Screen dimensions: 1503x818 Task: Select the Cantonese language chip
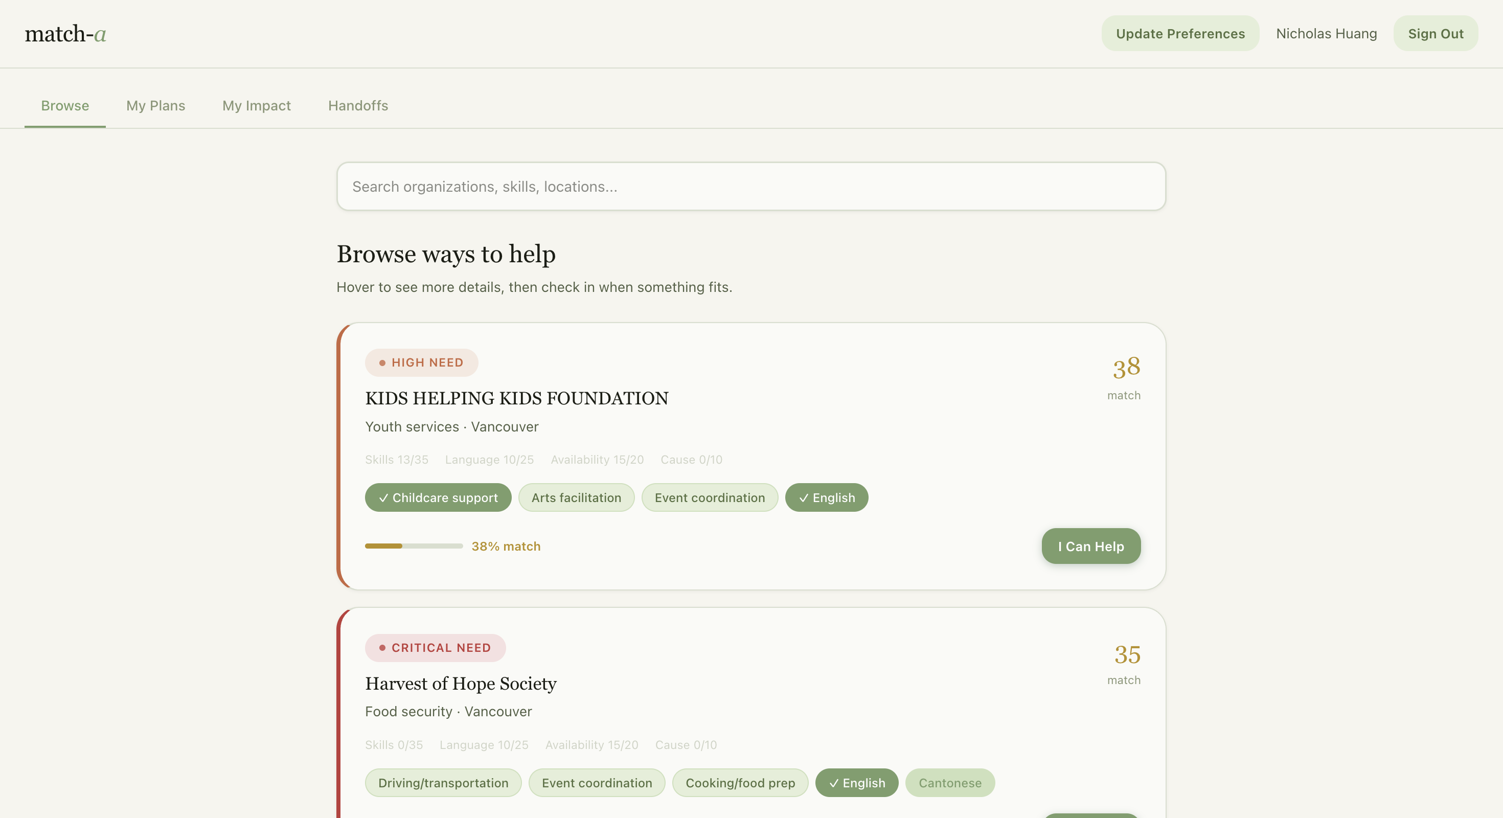pyautogui.click(x=950, y=783)
